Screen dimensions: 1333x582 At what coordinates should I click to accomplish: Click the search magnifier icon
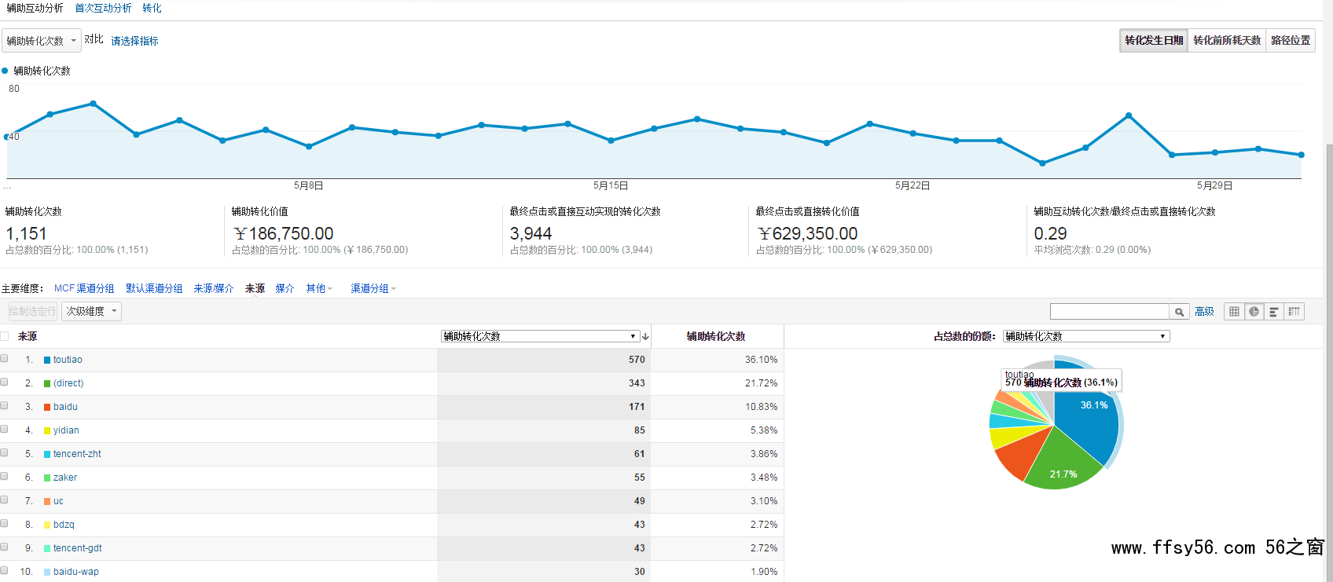(x=1179, y=312)
